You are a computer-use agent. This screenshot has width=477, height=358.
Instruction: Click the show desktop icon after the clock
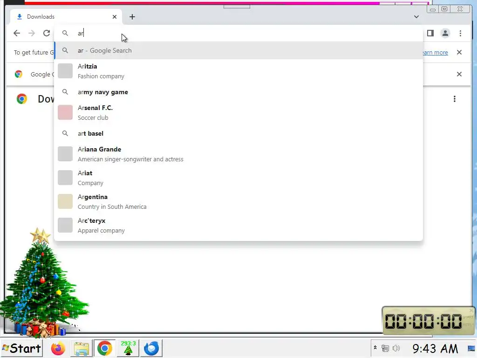(x=471, y=348)
